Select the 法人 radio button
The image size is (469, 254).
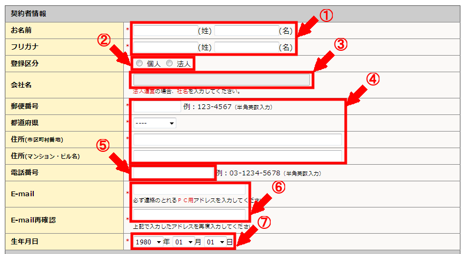(169, 63)
